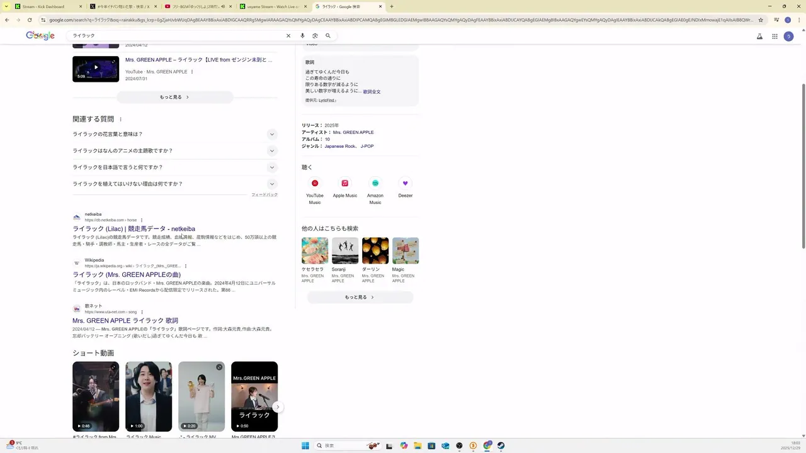Open more options beside 関連する質問 heading
806x453 pixels.
tap(120, 120)
